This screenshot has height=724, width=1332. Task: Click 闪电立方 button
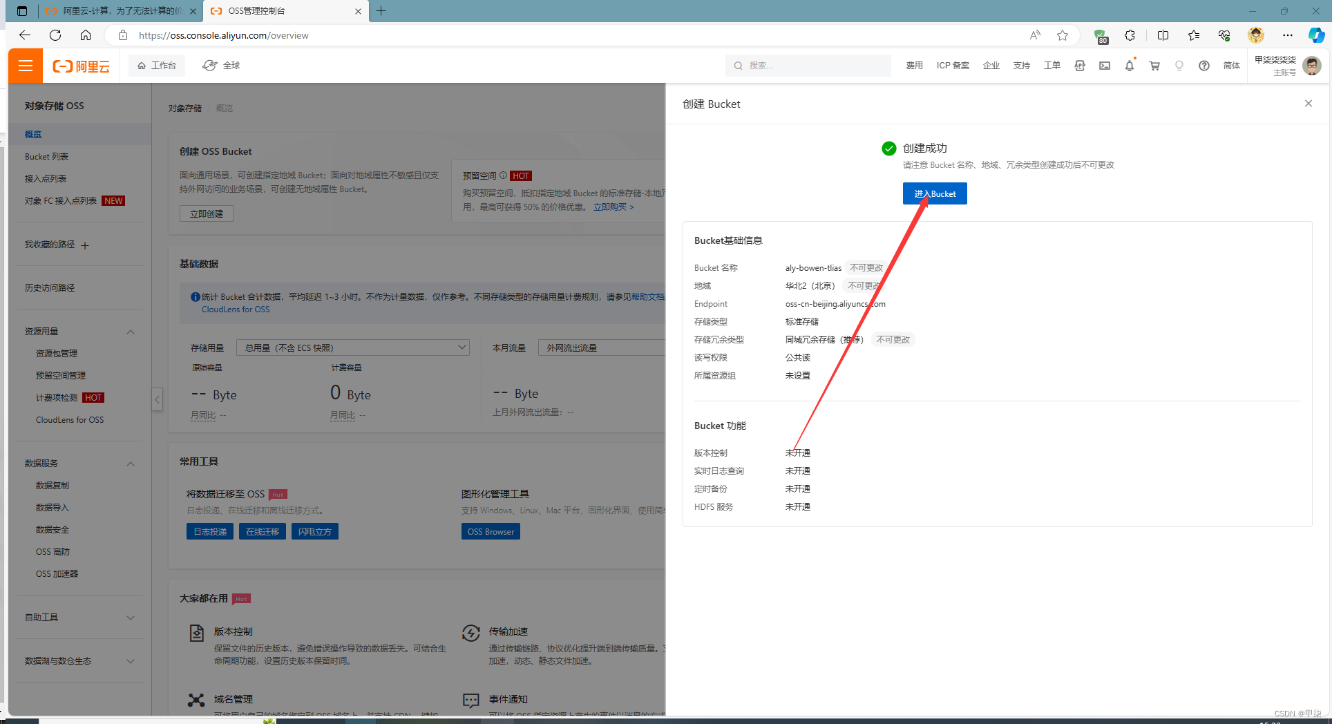(x=315, y=531)
